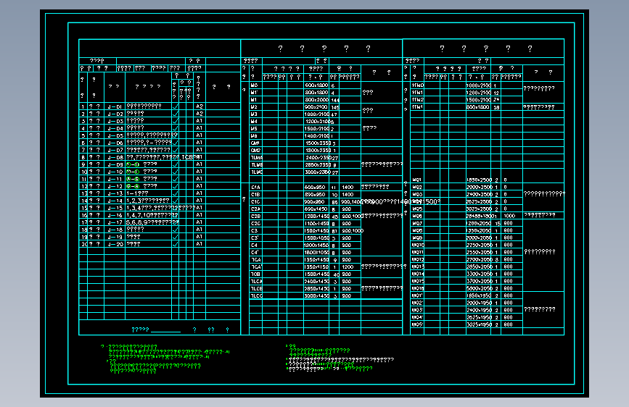Select the window code C2B cell
629x407 pixels.
pos(255,216)
